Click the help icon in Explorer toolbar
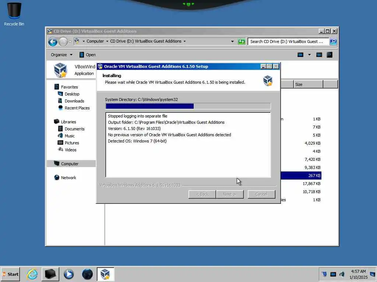377x282 pixels. (330, 55)
